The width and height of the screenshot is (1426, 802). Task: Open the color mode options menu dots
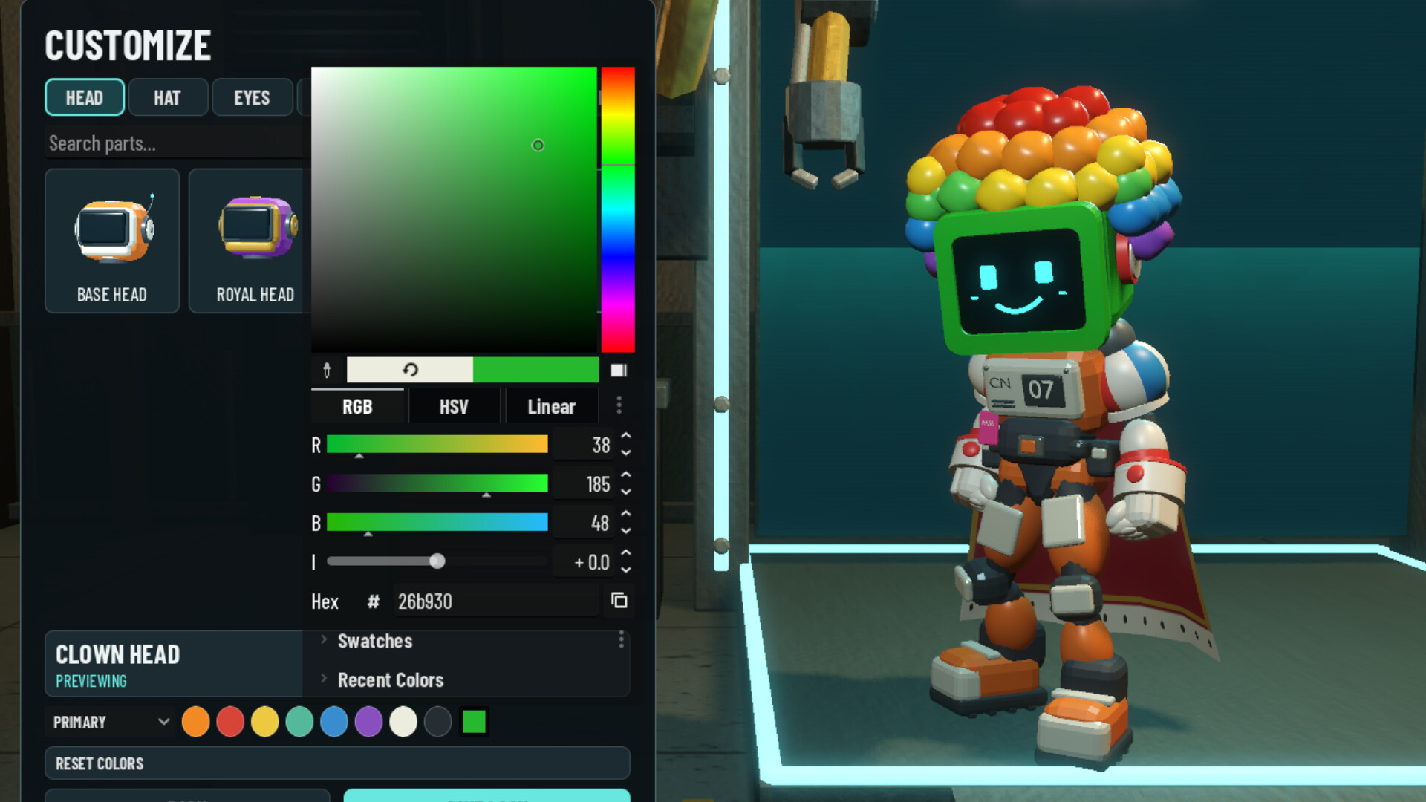[619, 405]
